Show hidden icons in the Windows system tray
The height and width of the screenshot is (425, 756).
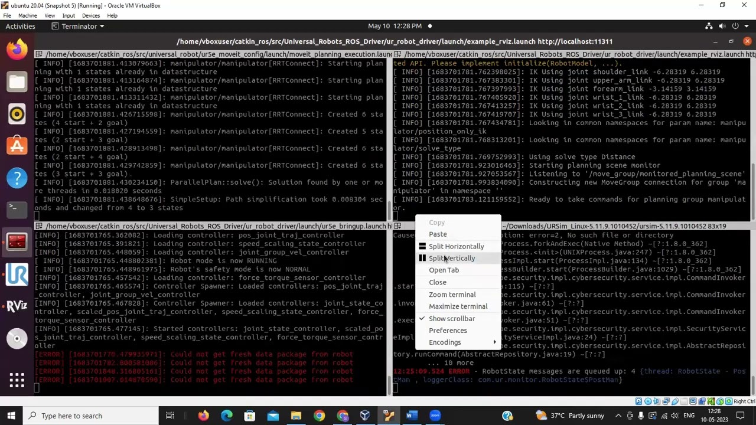click(618, 416)
